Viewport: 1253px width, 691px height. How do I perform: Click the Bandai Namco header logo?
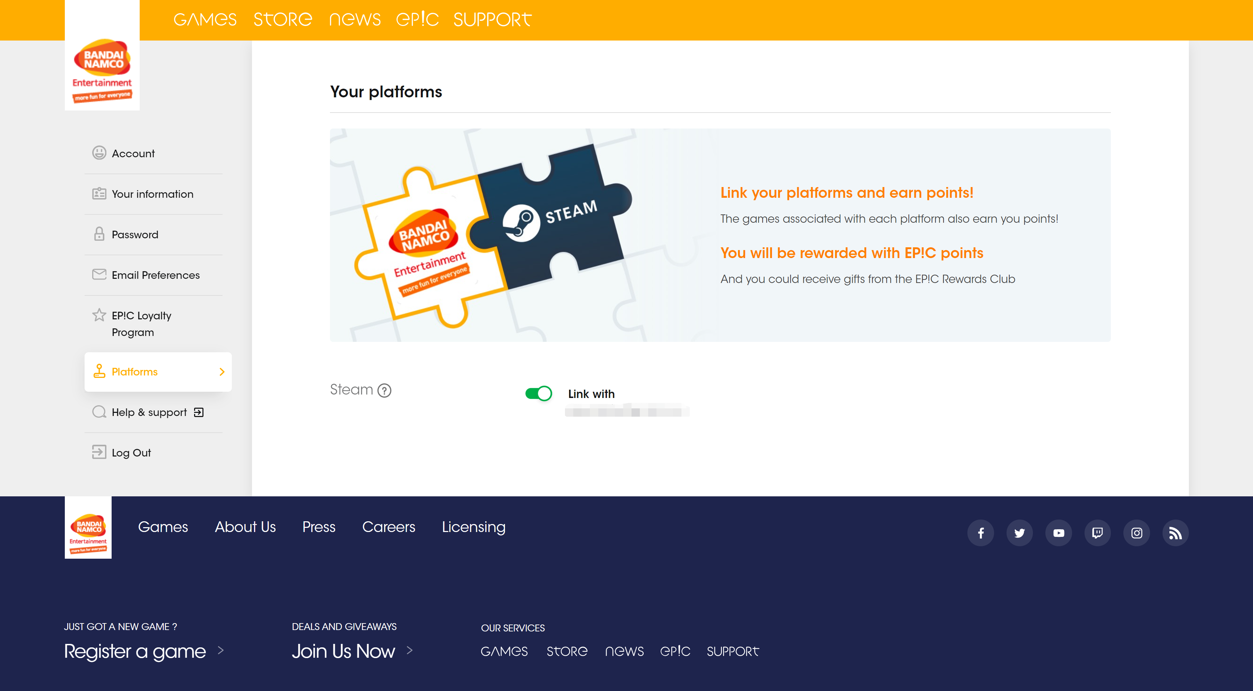click(102, 70)
